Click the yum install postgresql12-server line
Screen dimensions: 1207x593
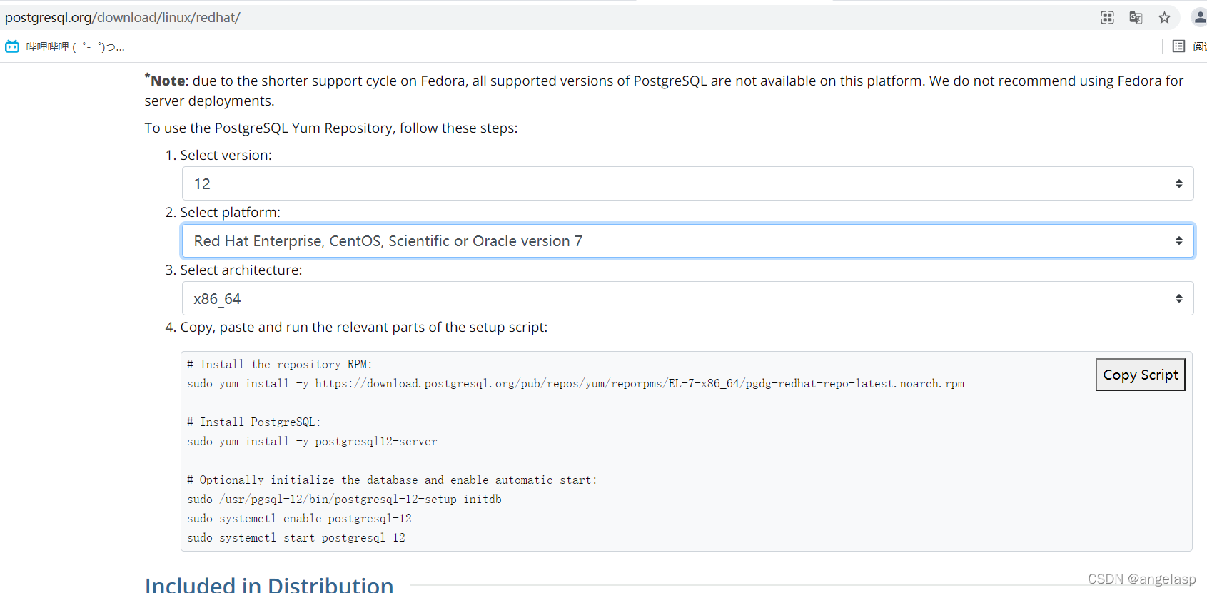click(x=312, y=442)
